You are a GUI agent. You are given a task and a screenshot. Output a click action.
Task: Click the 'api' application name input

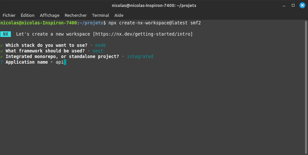click(x=60, y=62)
